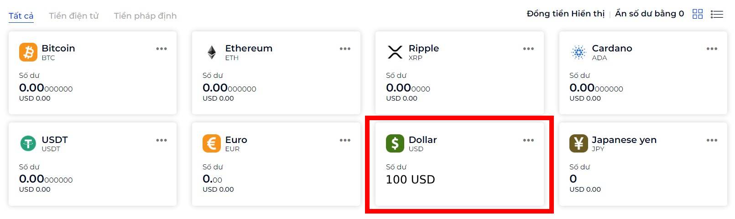
Task: Click "Đồng tiền Hiển thị" link
Action: coord(566,14)
